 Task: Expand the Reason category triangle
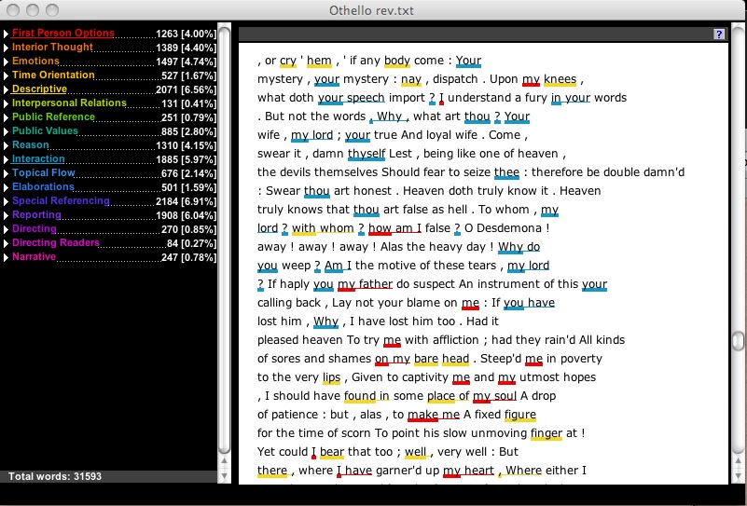6,145
